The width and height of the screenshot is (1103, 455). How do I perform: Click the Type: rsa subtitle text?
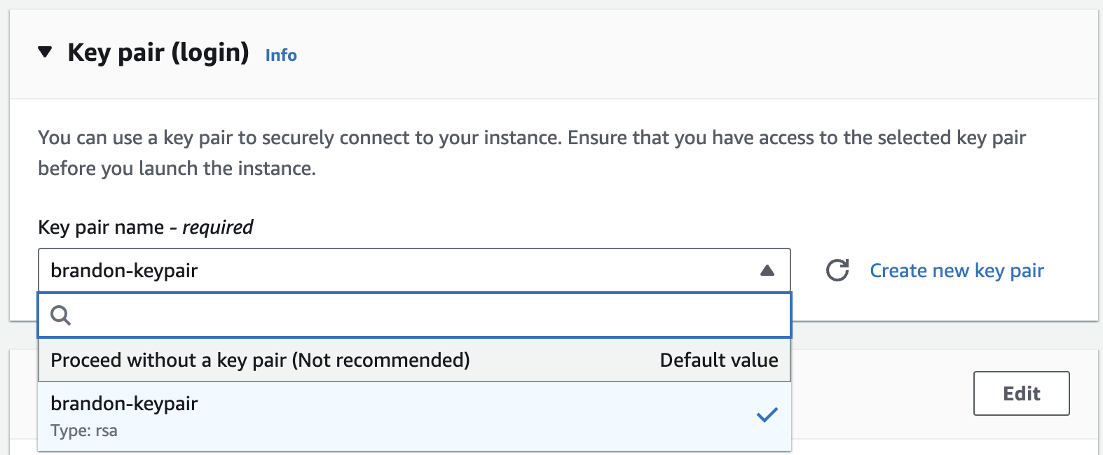pyautogui.click(x=84, y=430)
